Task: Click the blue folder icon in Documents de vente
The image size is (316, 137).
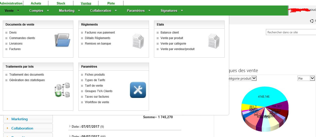Action: coord(62,40)
